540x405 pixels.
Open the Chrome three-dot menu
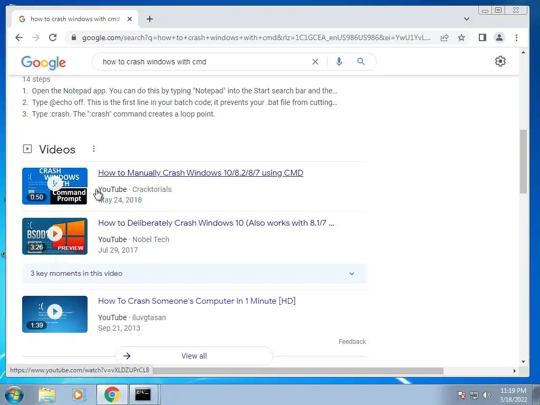pos(516,37)
